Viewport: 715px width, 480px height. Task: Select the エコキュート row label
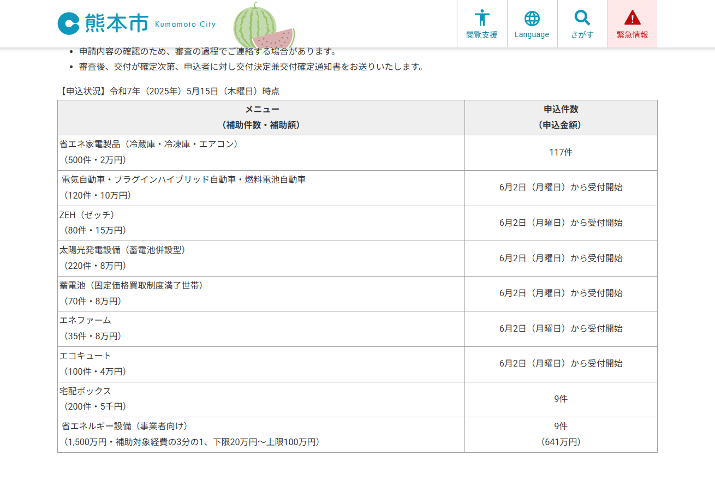86,356
